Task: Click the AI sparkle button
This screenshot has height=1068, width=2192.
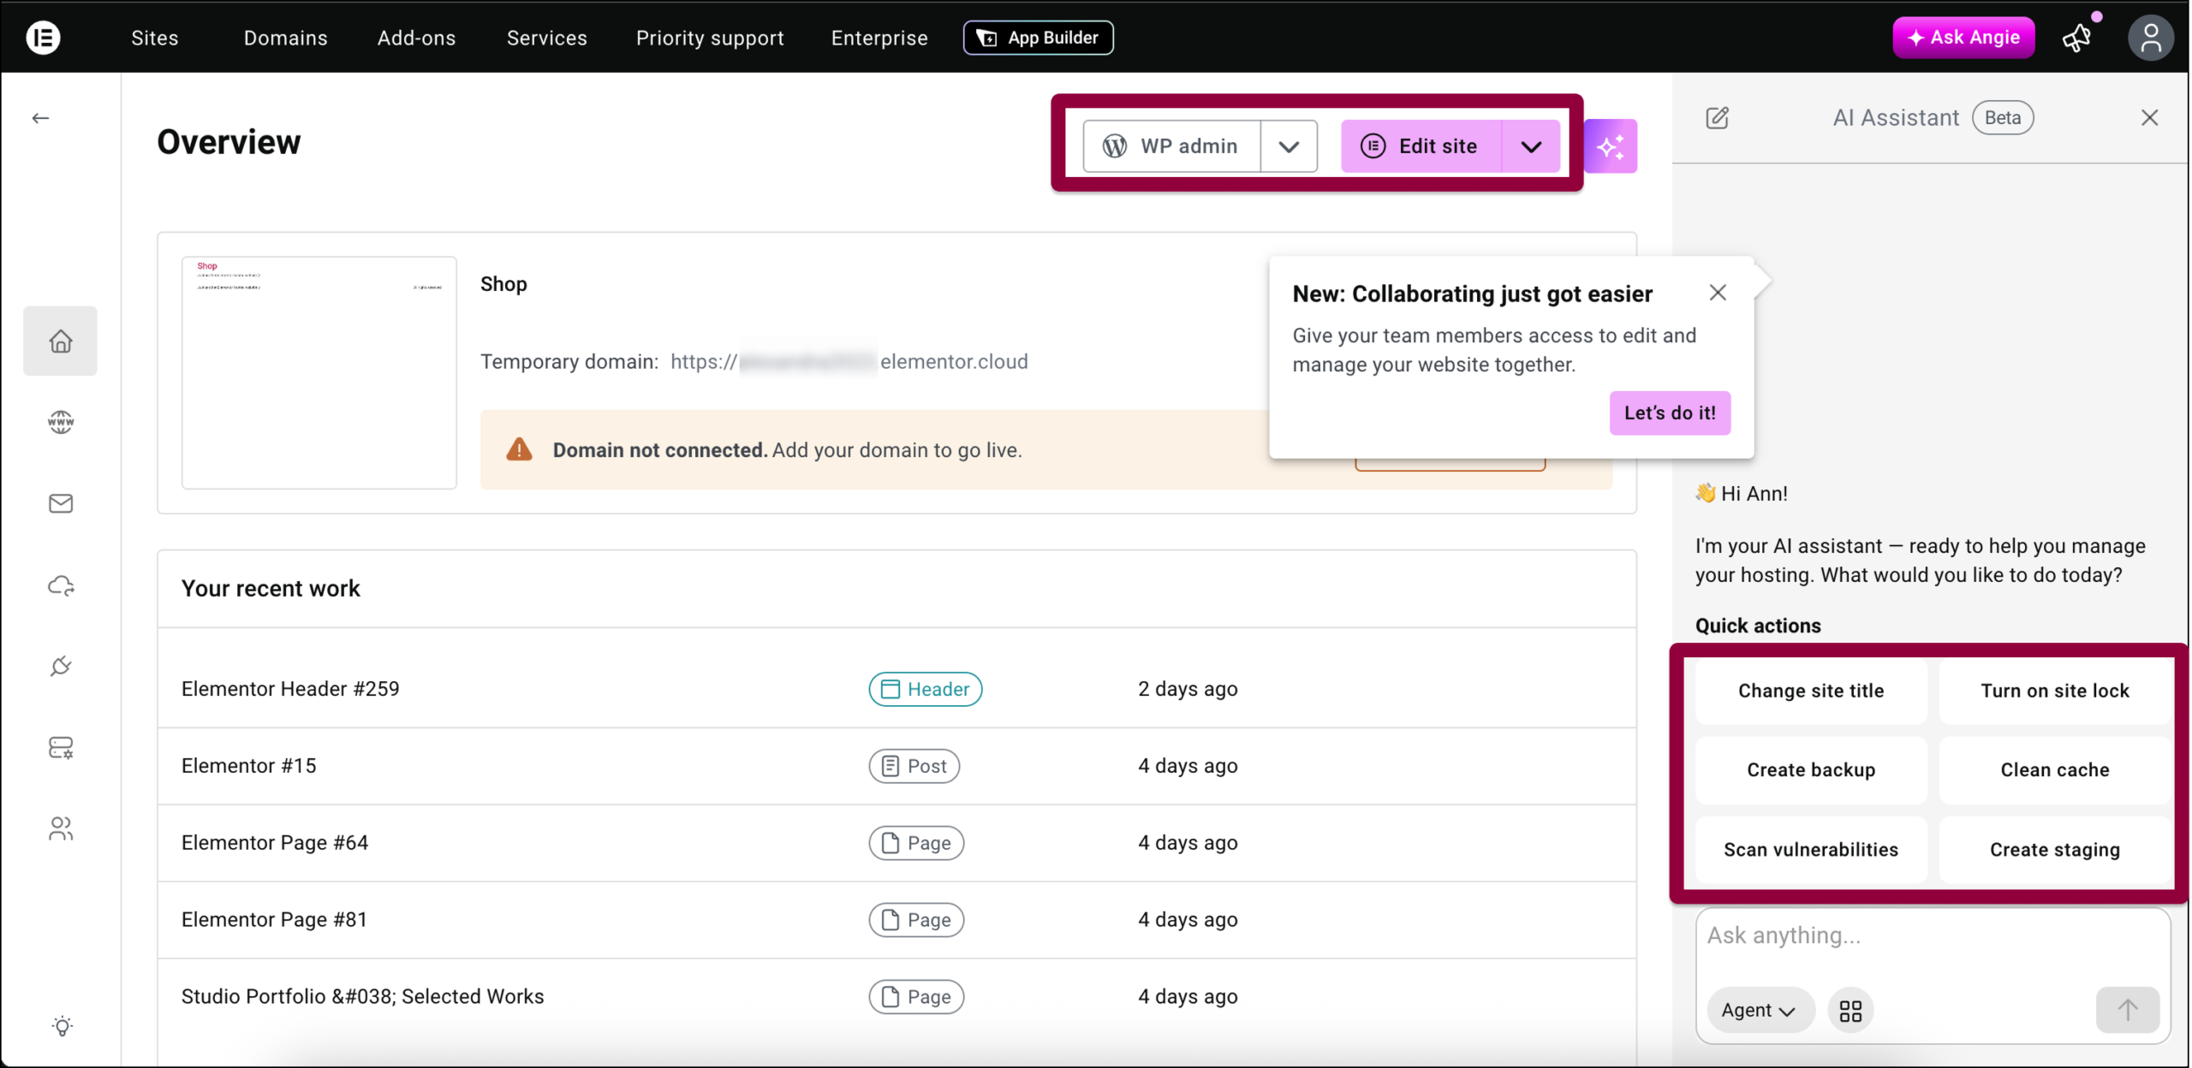Action: tap(1610, 146)
